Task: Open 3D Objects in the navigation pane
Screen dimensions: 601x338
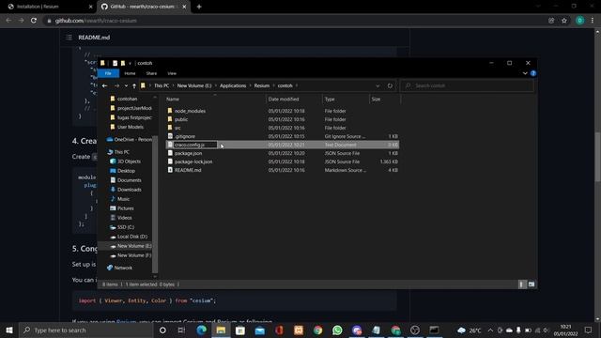Action: coord(129,161)
